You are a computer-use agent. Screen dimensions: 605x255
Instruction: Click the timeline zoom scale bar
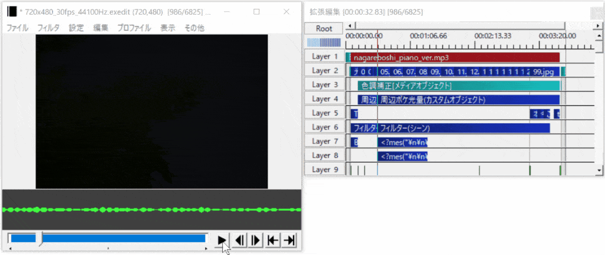(x=324, y=42)
